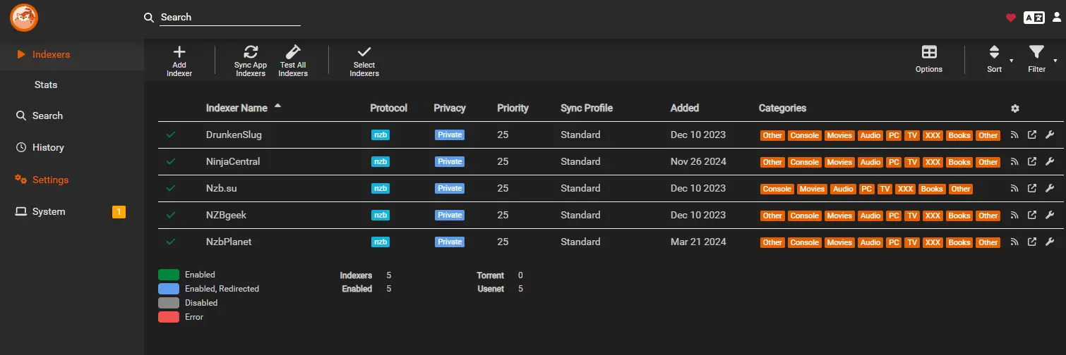
Task: Open the History sidebar page
Action: (48, 147)
